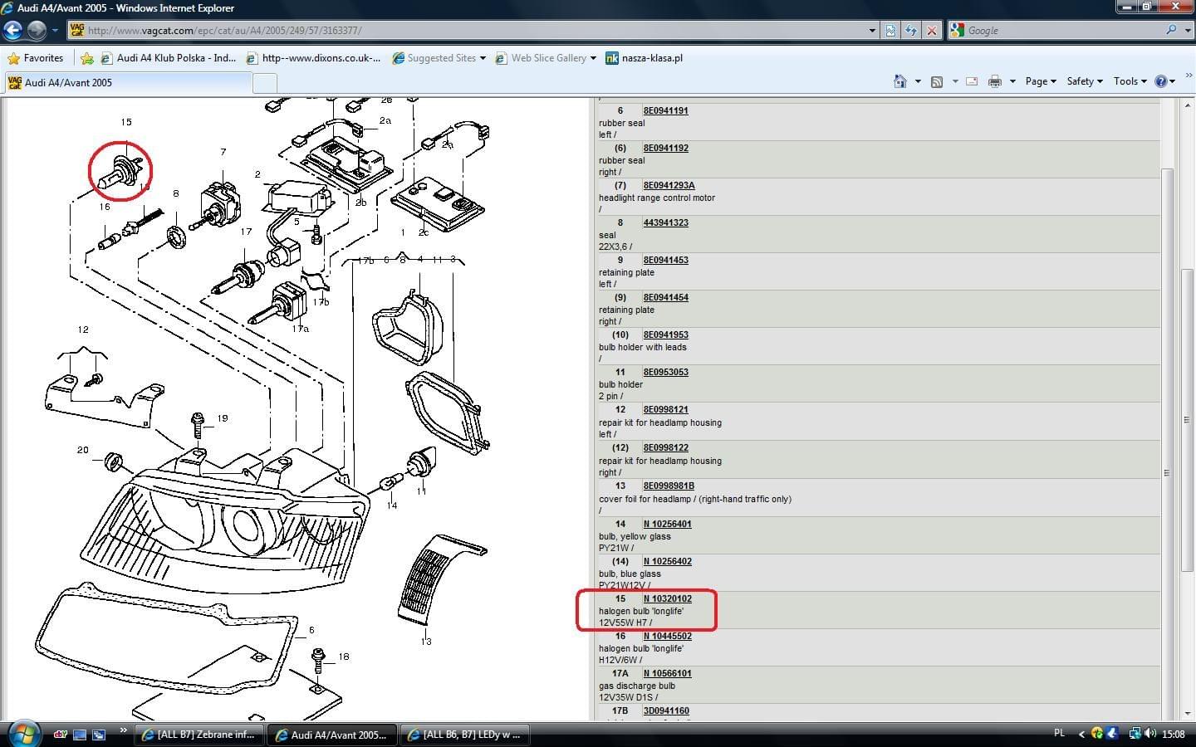The width and height of the screenshot is (1196, 747).
Task: Click the scrollbar up arrow of the page
Action: (x=1188, y=105)
